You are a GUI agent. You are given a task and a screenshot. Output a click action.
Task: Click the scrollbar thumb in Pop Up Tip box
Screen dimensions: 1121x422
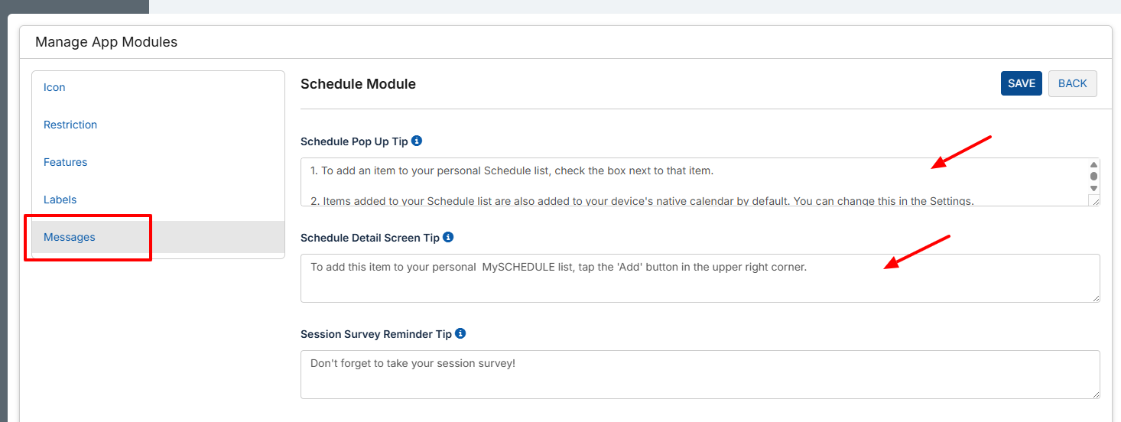pos(1093,177)
